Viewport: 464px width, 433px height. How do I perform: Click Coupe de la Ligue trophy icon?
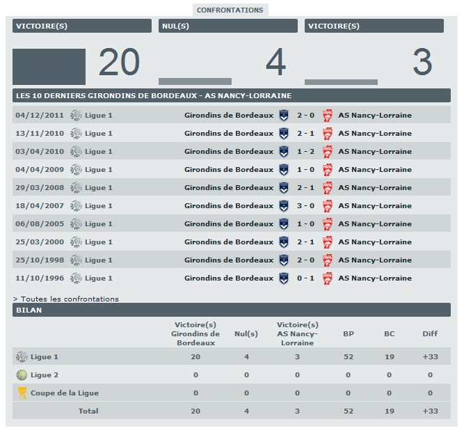22,393
